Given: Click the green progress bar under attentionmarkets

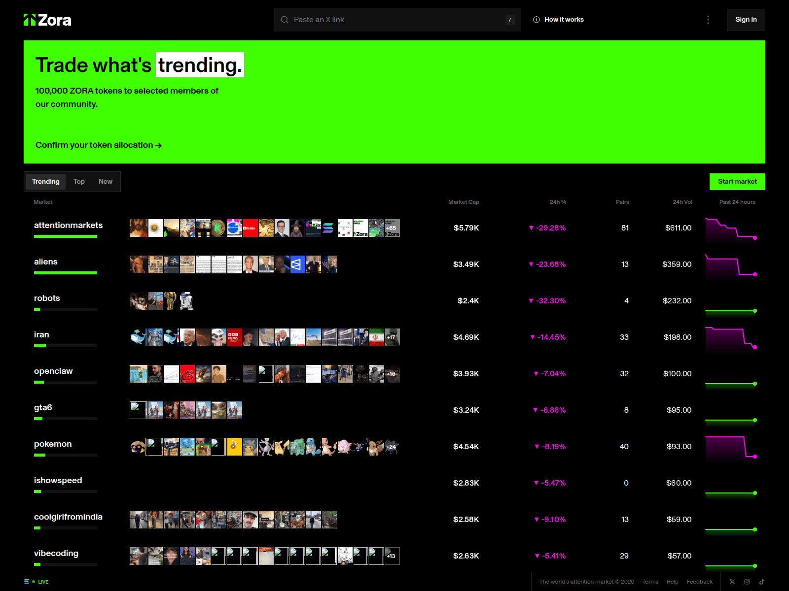Looking at the screenshot, I should coord(66,236).
